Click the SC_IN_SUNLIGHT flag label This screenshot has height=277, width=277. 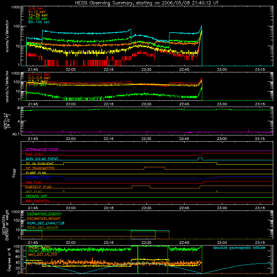(x=40, y=163)
